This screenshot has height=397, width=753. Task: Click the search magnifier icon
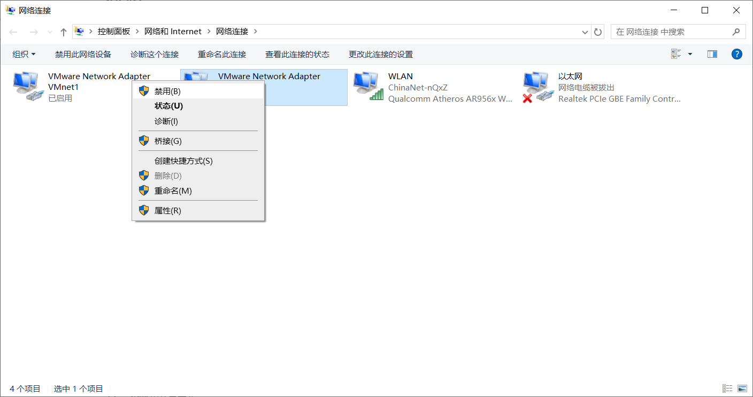click(736, 32)
